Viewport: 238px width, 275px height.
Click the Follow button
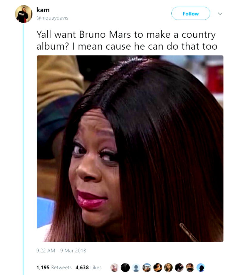191,13
